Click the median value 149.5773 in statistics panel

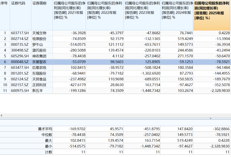(x=185, y=135)
